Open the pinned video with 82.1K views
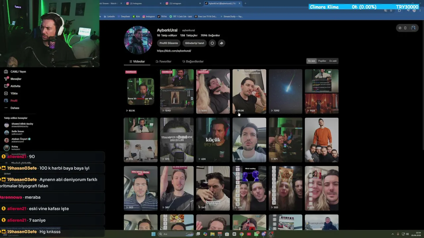This screenshot has width=424, height=238. pyautogui.click(x=140, y=91)
